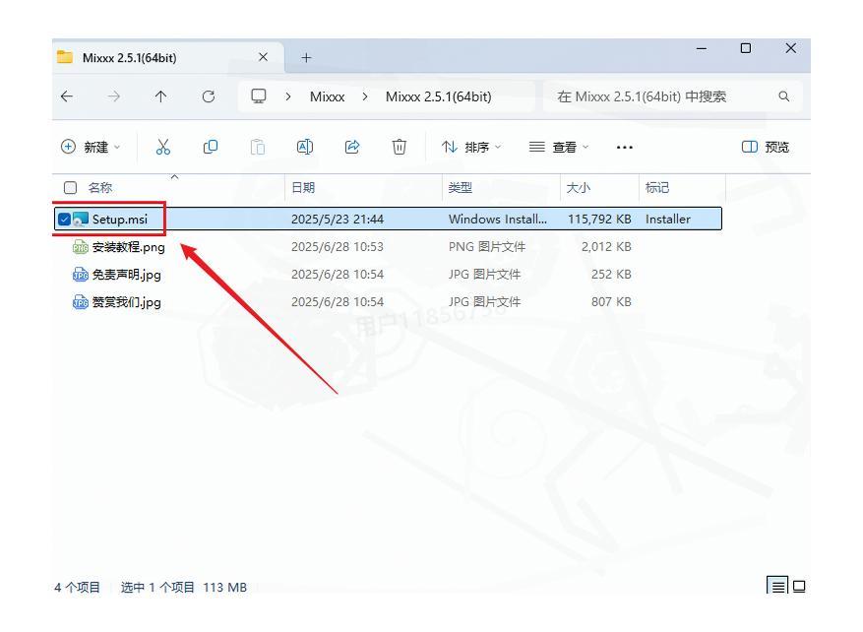Screen dimensions: 863x632
Task: Toggle the 预览 preview pane
Action: (x=766, y=147)
